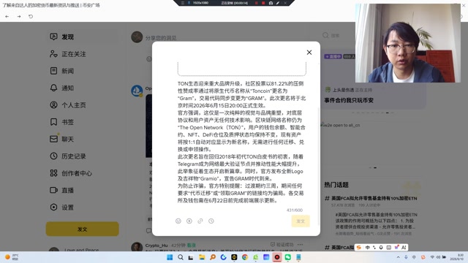Open taskbar search

point(181,257)
